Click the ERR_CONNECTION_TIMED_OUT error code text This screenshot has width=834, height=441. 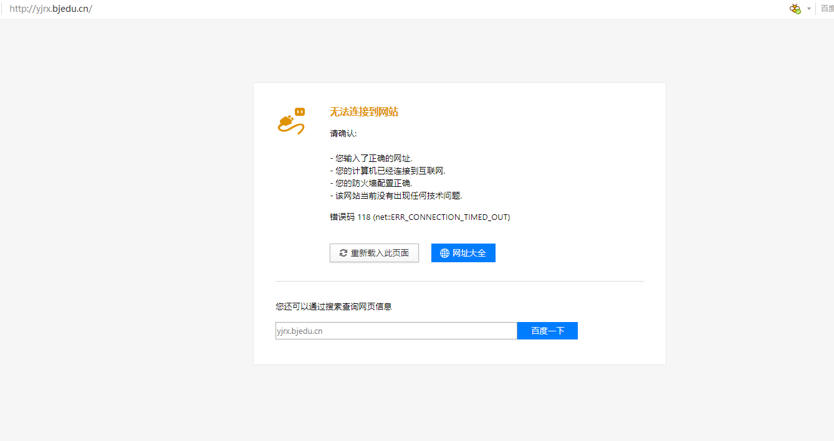click(419, 217)
